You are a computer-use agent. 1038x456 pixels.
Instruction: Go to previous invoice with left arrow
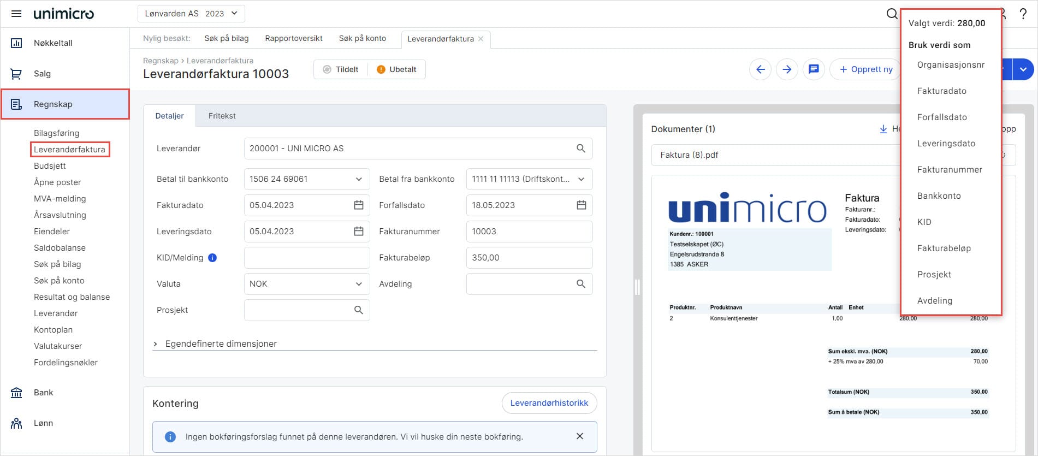click(760, 69)
